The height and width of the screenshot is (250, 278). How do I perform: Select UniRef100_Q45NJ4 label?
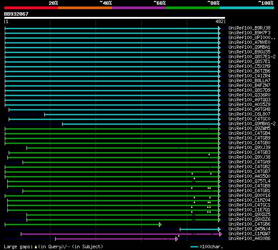pos(249,229)
